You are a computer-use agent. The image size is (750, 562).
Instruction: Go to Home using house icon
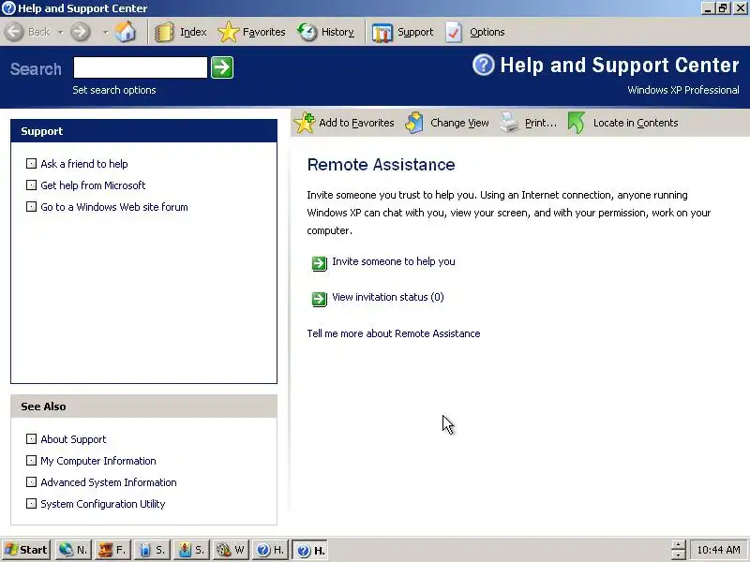126,32
